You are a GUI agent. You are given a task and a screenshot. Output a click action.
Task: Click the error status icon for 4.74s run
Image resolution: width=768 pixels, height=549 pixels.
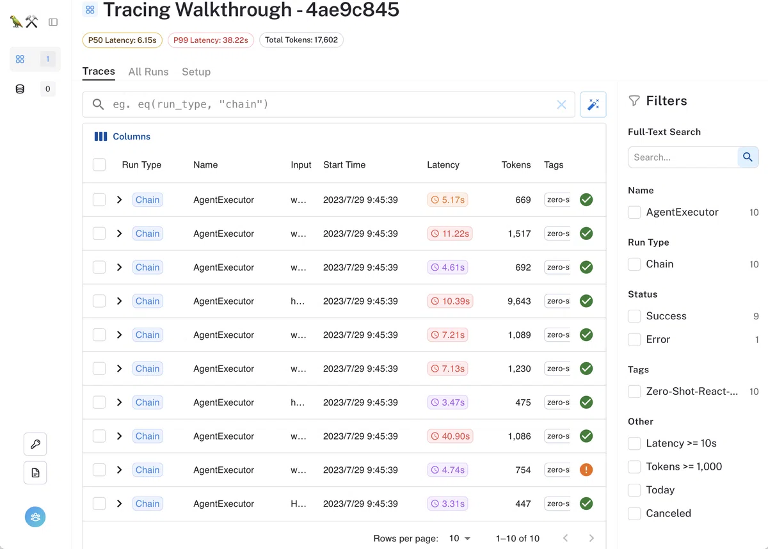(x=586, y=470)
